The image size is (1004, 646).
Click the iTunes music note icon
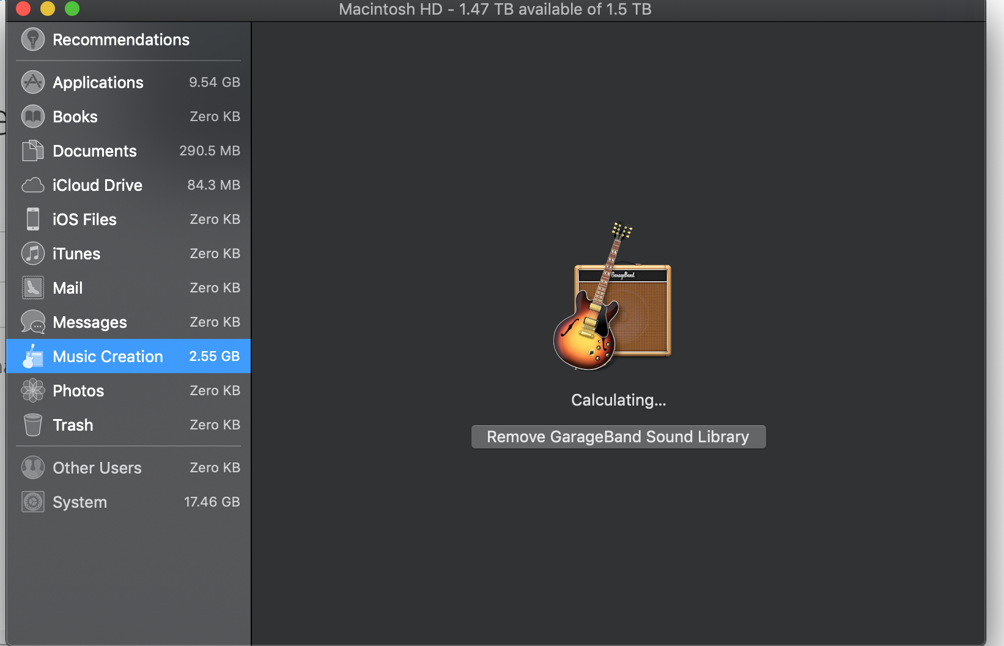(x=33, y=254)
